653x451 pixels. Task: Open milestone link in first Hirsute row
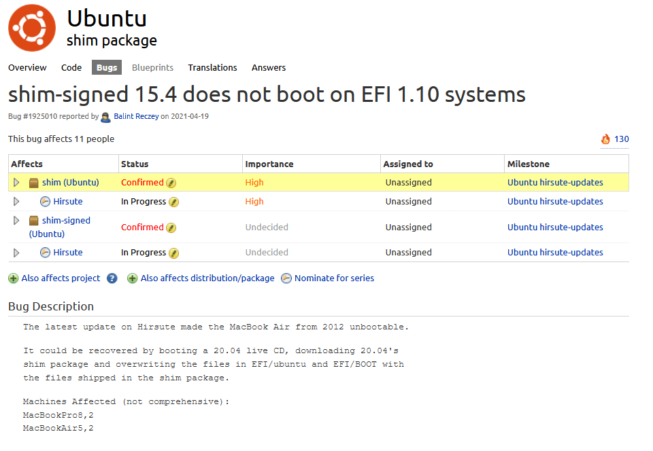click(x=555, y=202)
